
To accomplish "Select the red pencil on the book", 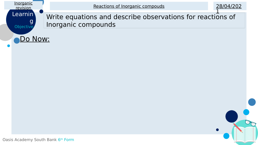I will [x=238, y=128].
